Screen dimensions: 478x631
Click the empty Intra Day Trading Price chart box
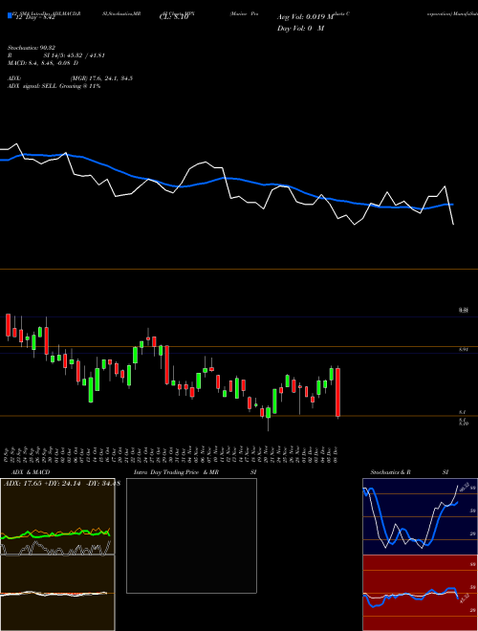191,535
